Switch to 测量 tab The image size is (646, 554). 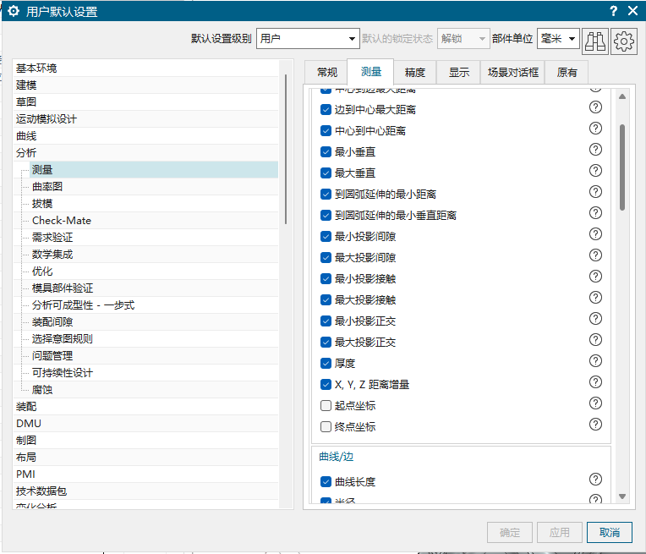tap(371, 72)
